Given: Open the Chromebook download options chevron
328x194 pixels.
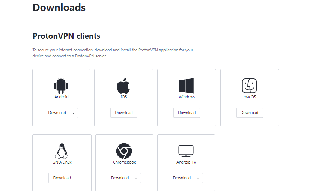Looking at the screenshot, I should pos(136,178).
